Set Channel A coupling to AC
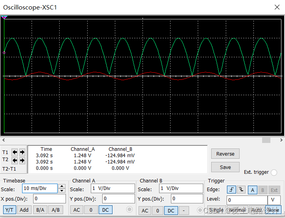This screenshot has height=218, width=285. tap(77, 210)
